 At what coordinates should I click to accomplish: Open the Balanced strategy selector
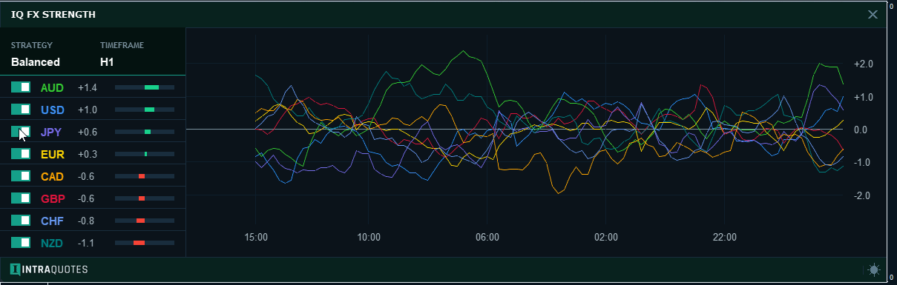36,62
